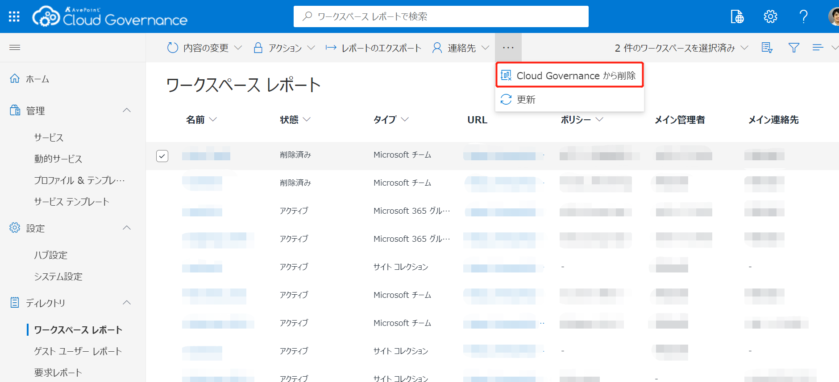Screen dimensions: 839x382
Task: Expand アクション dropdown arrow
Action: point(311,48)
